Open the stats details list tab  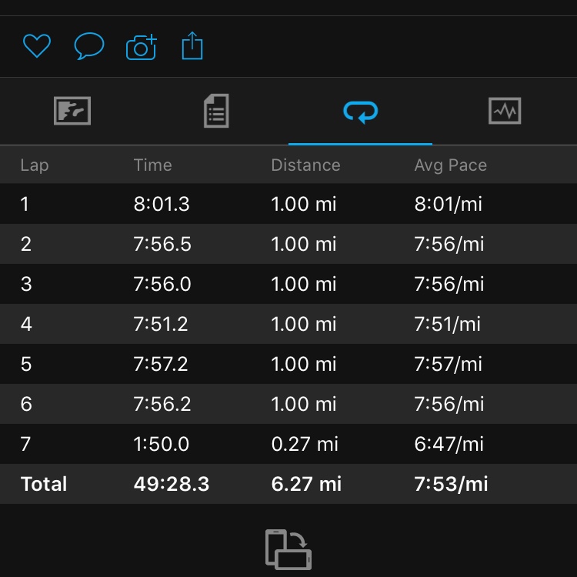216,112
